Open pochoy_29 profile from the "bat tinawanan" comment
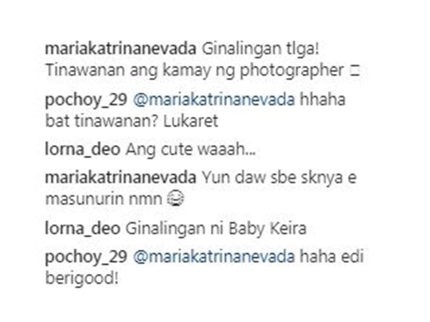 86,100
